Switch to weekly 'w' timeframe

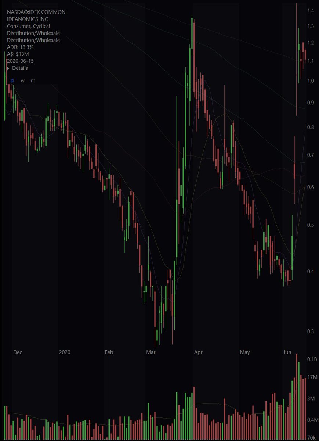point(22,80)
